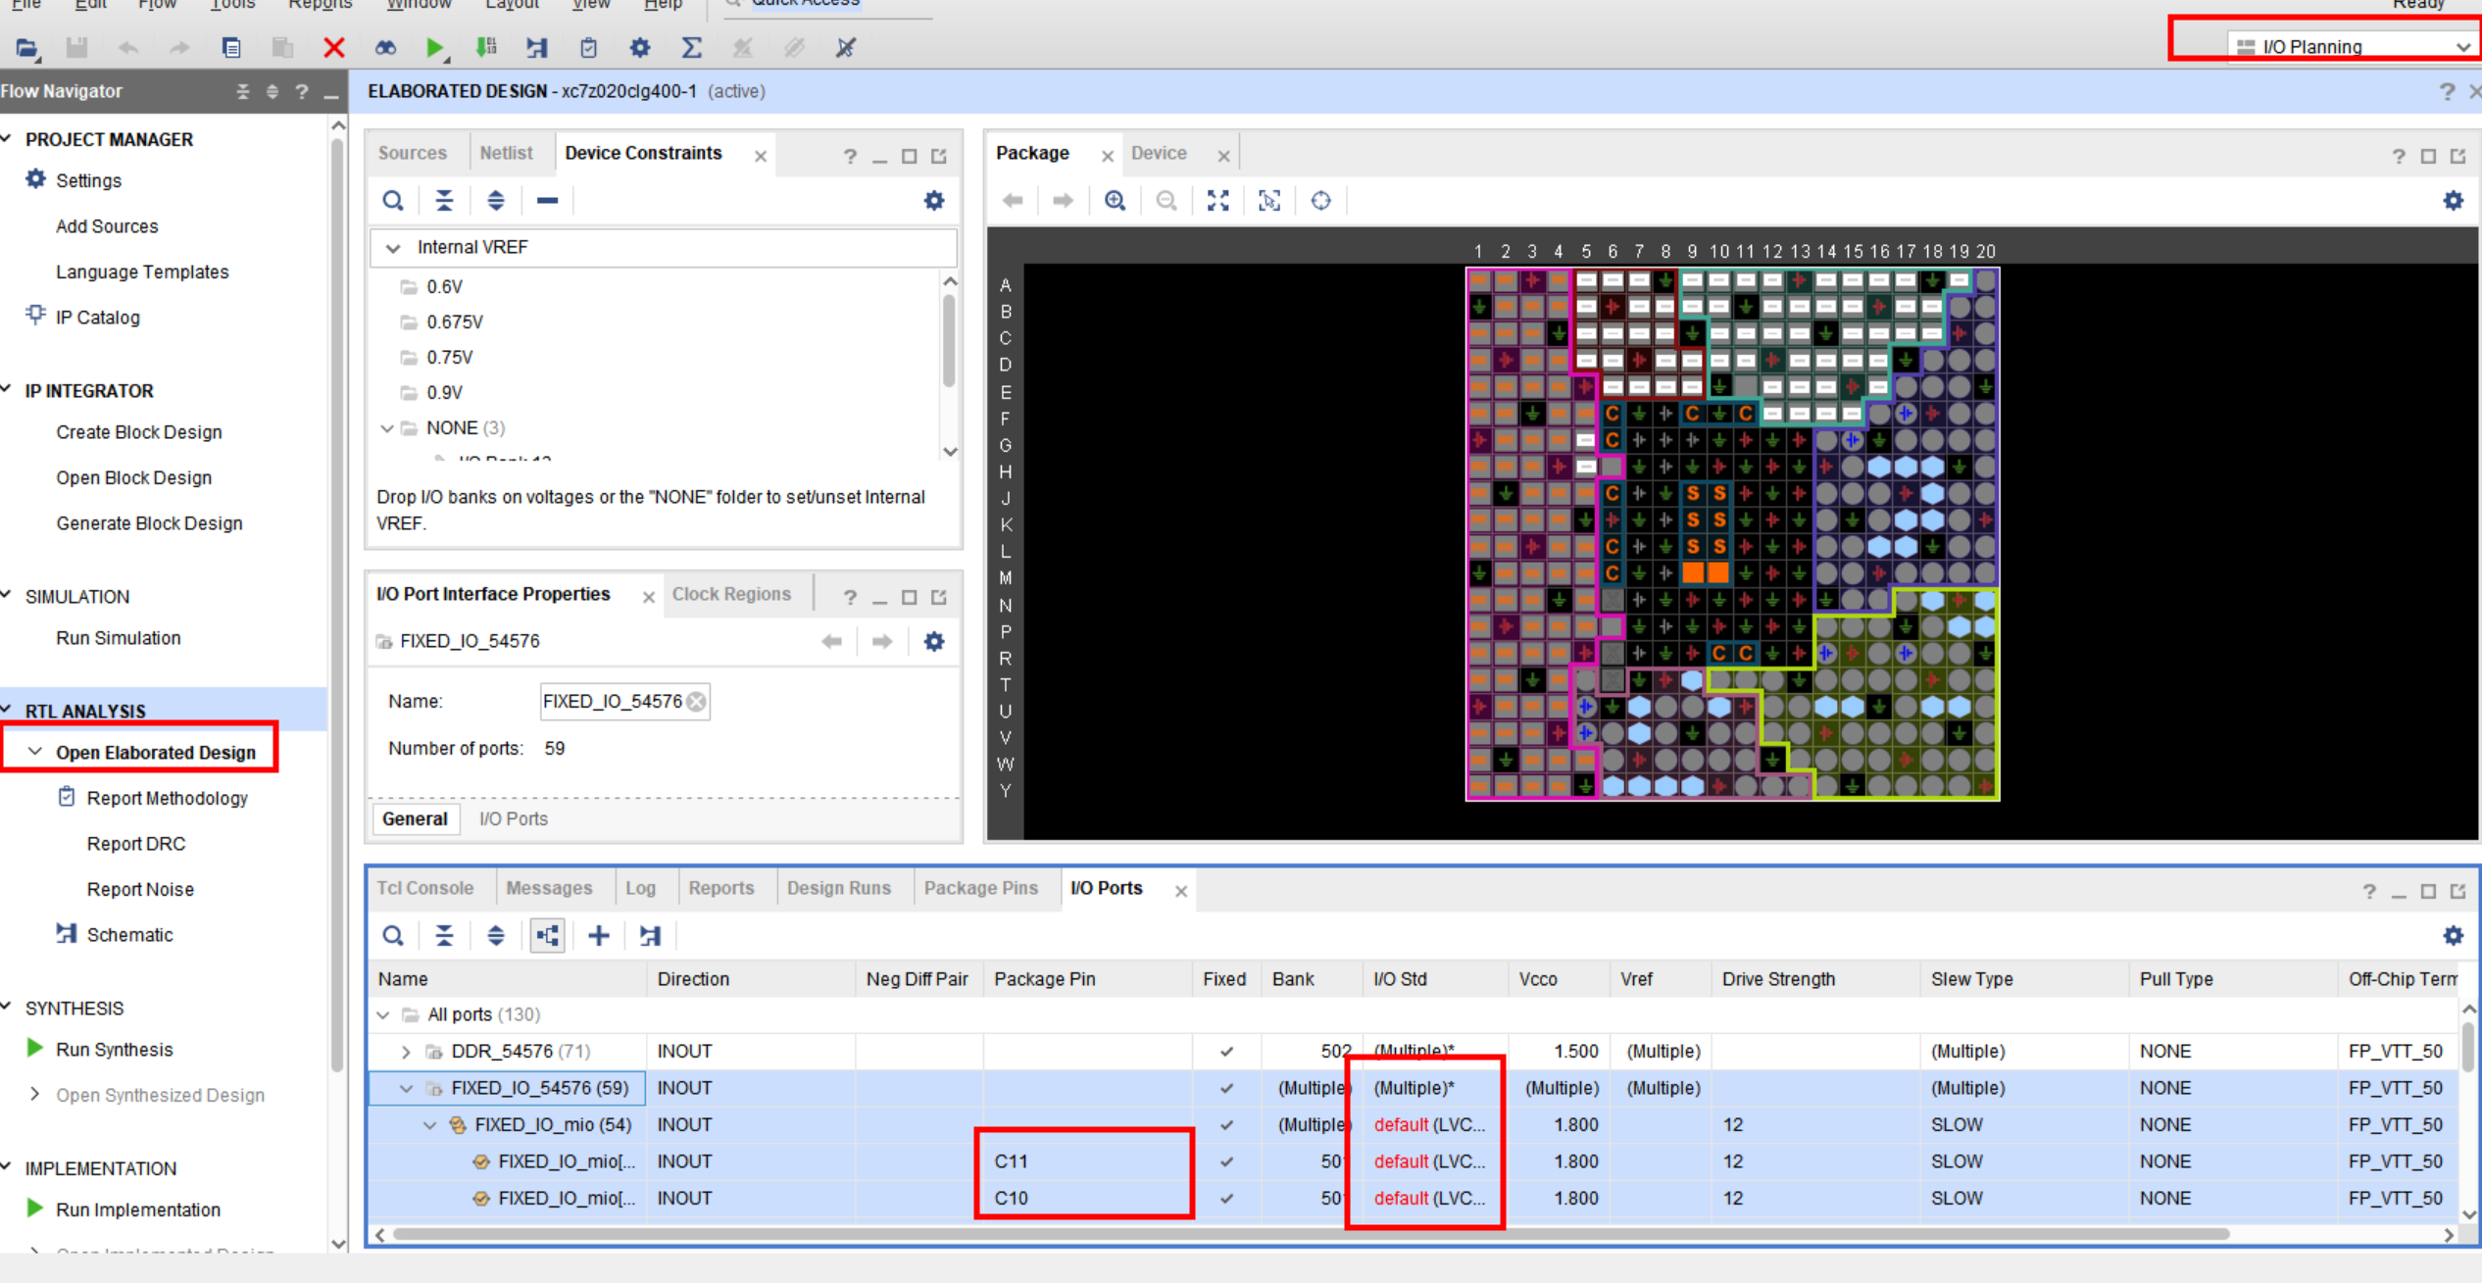Viewport: 2482px width, 1283px height.
Task: Zoom out on the Package view
Action: 1167,201
